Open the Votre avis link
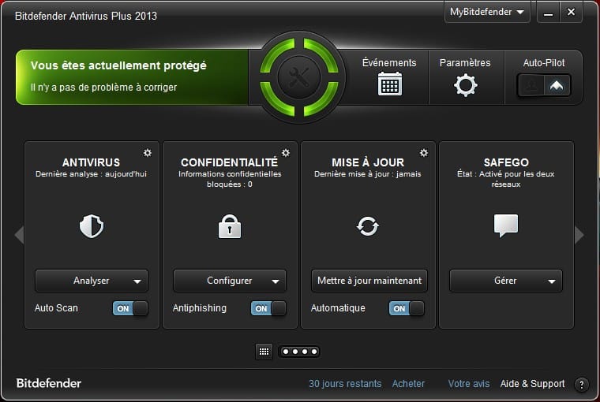 469,384
